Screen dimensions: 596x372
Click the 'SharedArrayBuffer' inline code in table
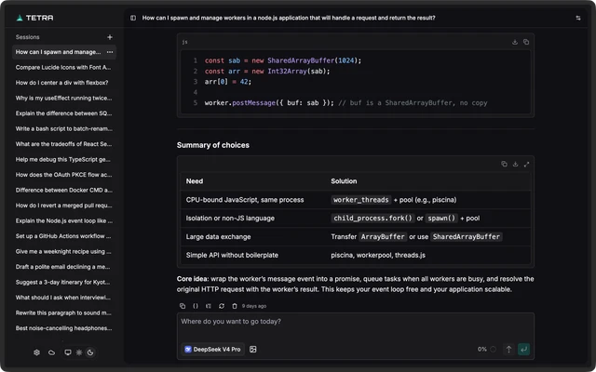tap(467, 237)
